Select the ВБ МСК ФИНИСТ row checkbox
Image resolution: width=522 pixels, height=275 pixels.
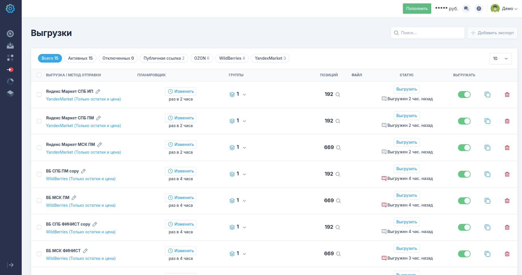(x=39, y=254)
